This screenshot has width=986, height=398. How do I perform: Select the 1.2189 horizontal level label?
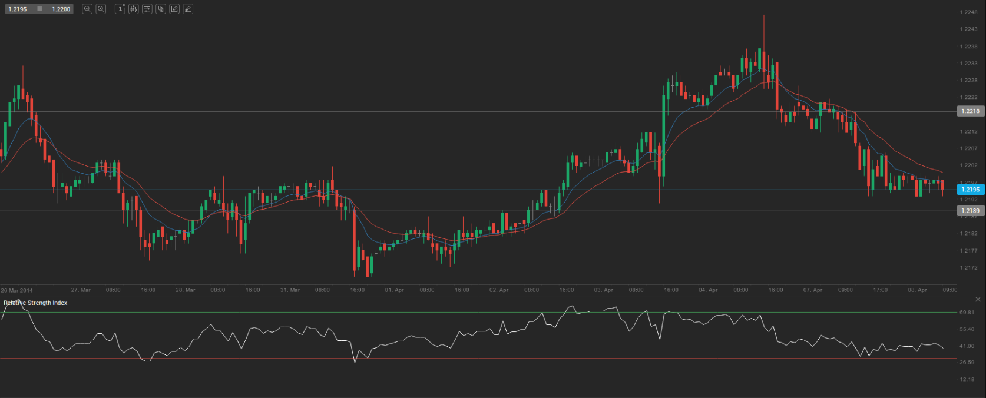pyautogui.click(x=970, y=211)
